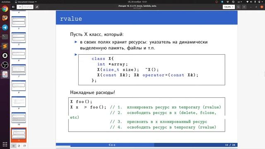
Task: Launch Google Chrome from the dock
Action: [5, 9]
